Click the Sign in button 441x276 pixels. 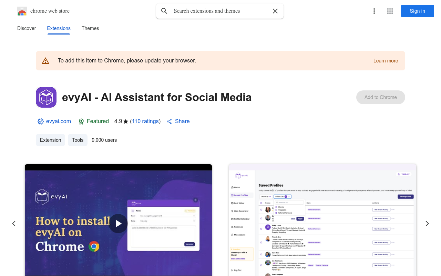[x=418, y=11]
